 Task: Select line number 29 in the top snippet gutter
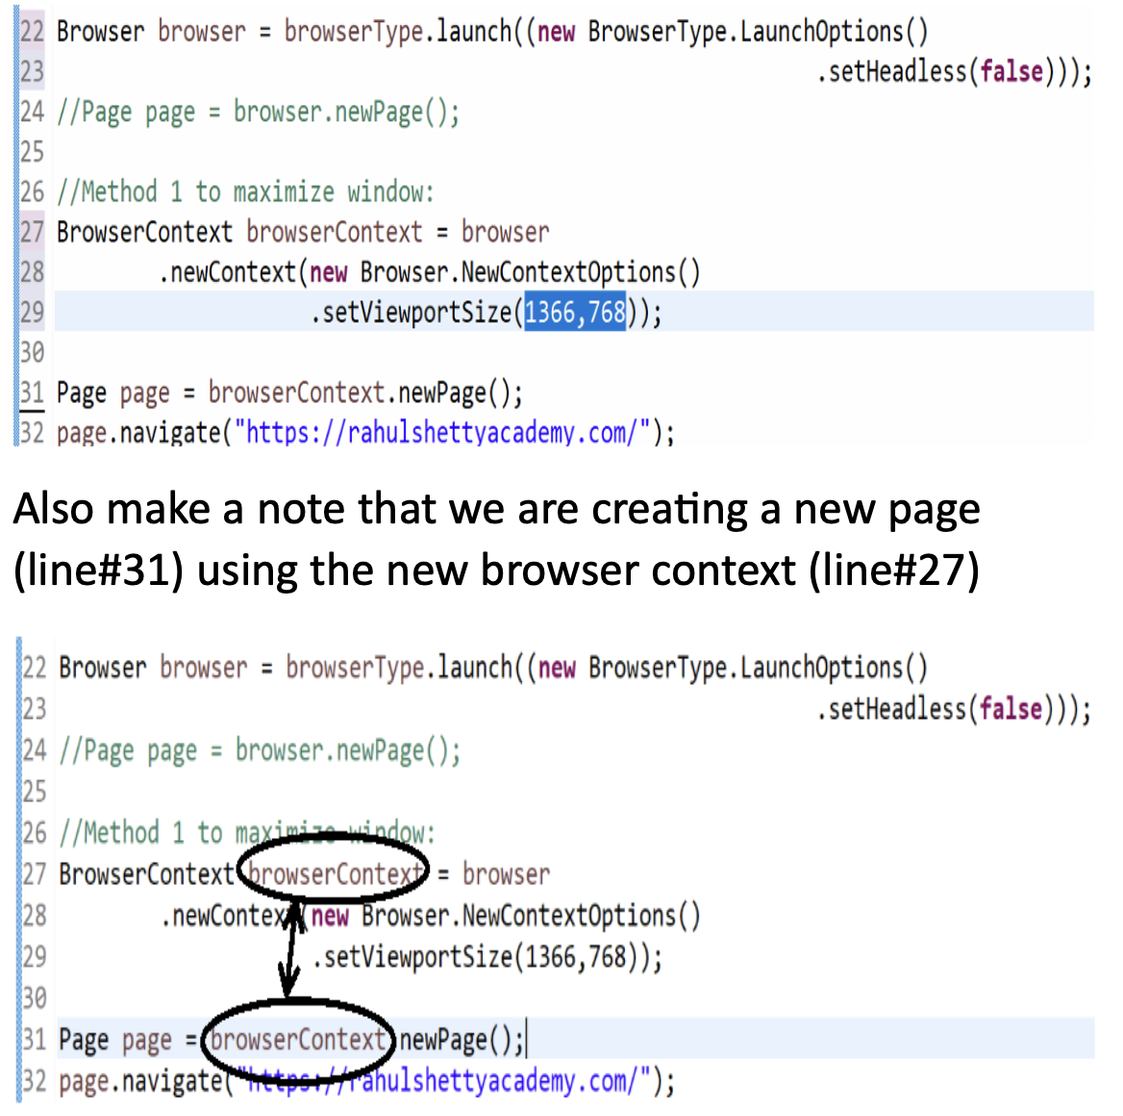pyautogui.click(x=33, y=313)
